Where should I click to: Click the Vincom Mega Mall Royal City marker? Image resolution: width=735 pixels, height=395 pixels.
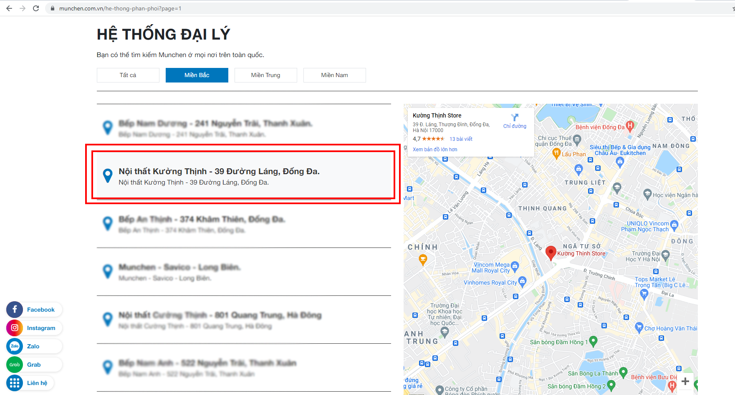pyautogui.click(x=515, y=266)
